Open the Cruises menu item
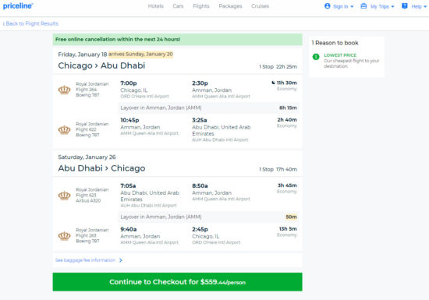429x300 pixels. 261,6
